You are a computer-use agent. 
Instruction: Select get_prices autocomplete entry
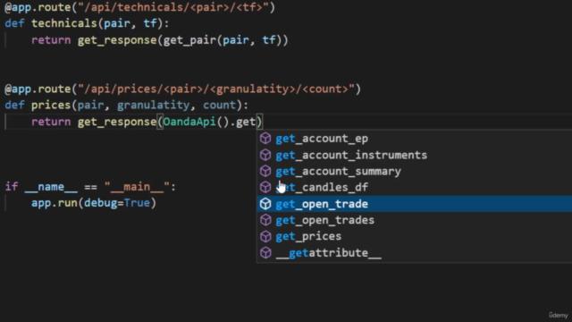click(x=415, y=236)
